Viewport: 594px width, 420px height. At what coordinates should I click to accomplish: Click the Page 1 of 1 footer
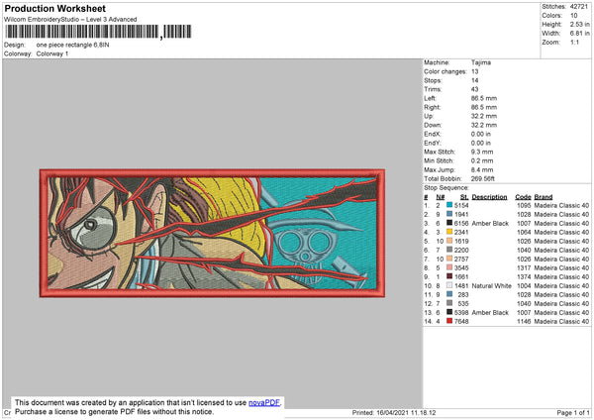[573, 412]
